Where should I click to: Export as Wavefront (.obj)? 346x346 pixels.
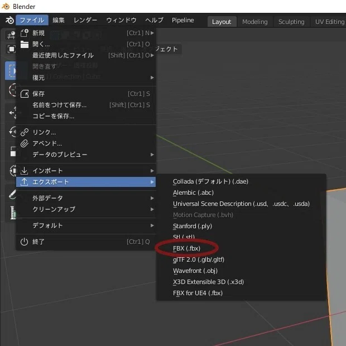tap(241, 271)
